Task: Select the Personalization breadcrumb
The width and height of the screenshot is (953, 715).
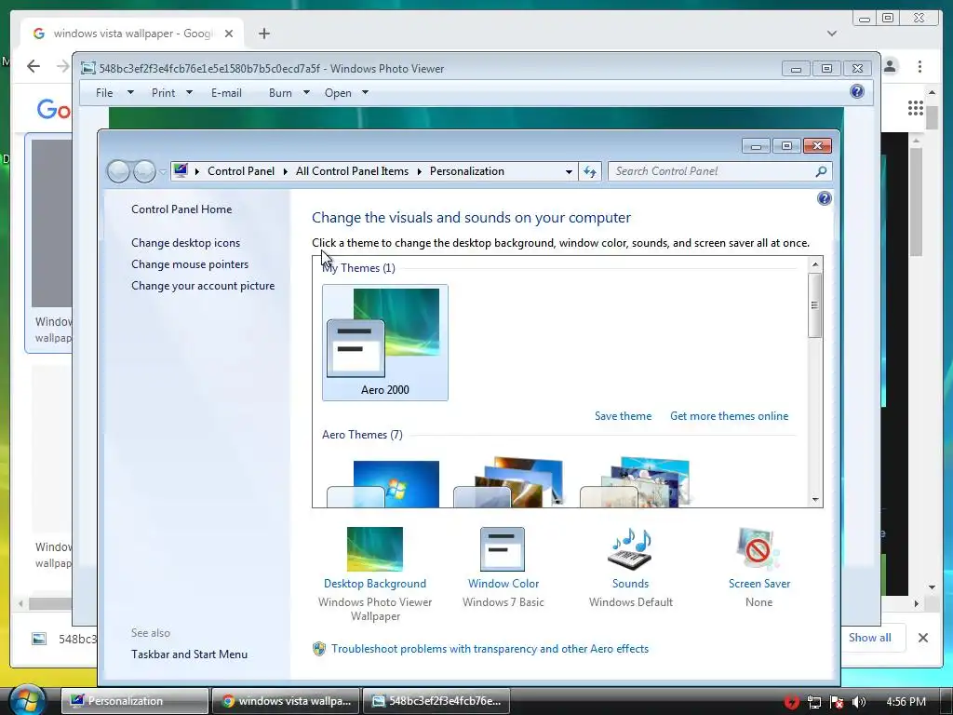Action: click(x=467, y=171)
